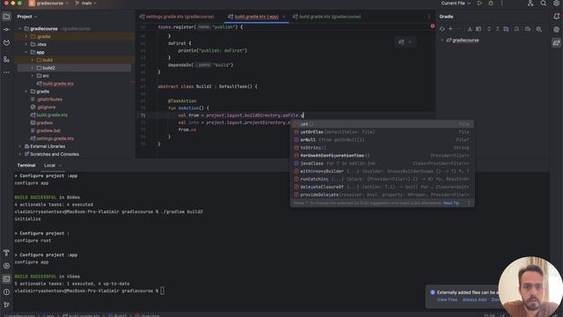
Task: Close the Local terminal tab
Action: pyautogui.click(x=61, y=166)
